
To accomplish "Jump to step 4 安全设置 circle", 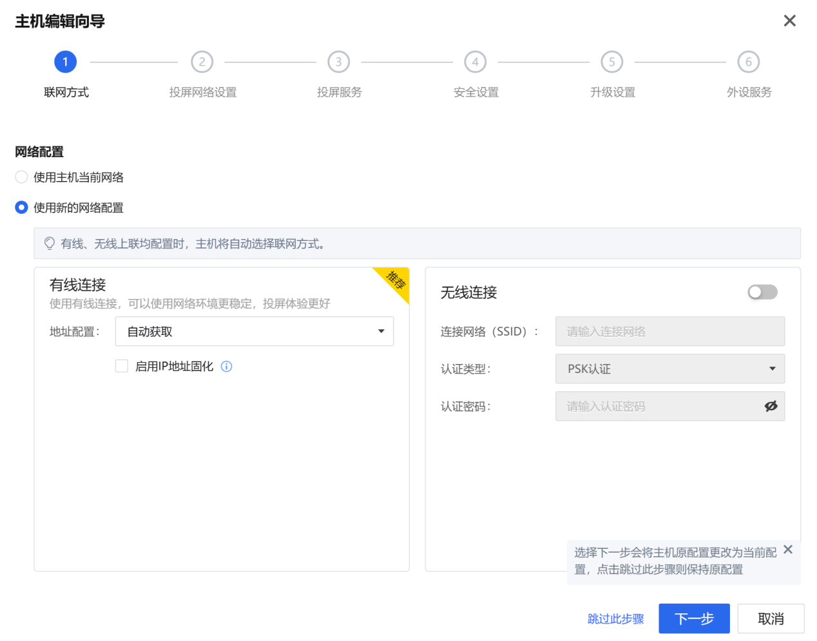I will click(475, 62).
